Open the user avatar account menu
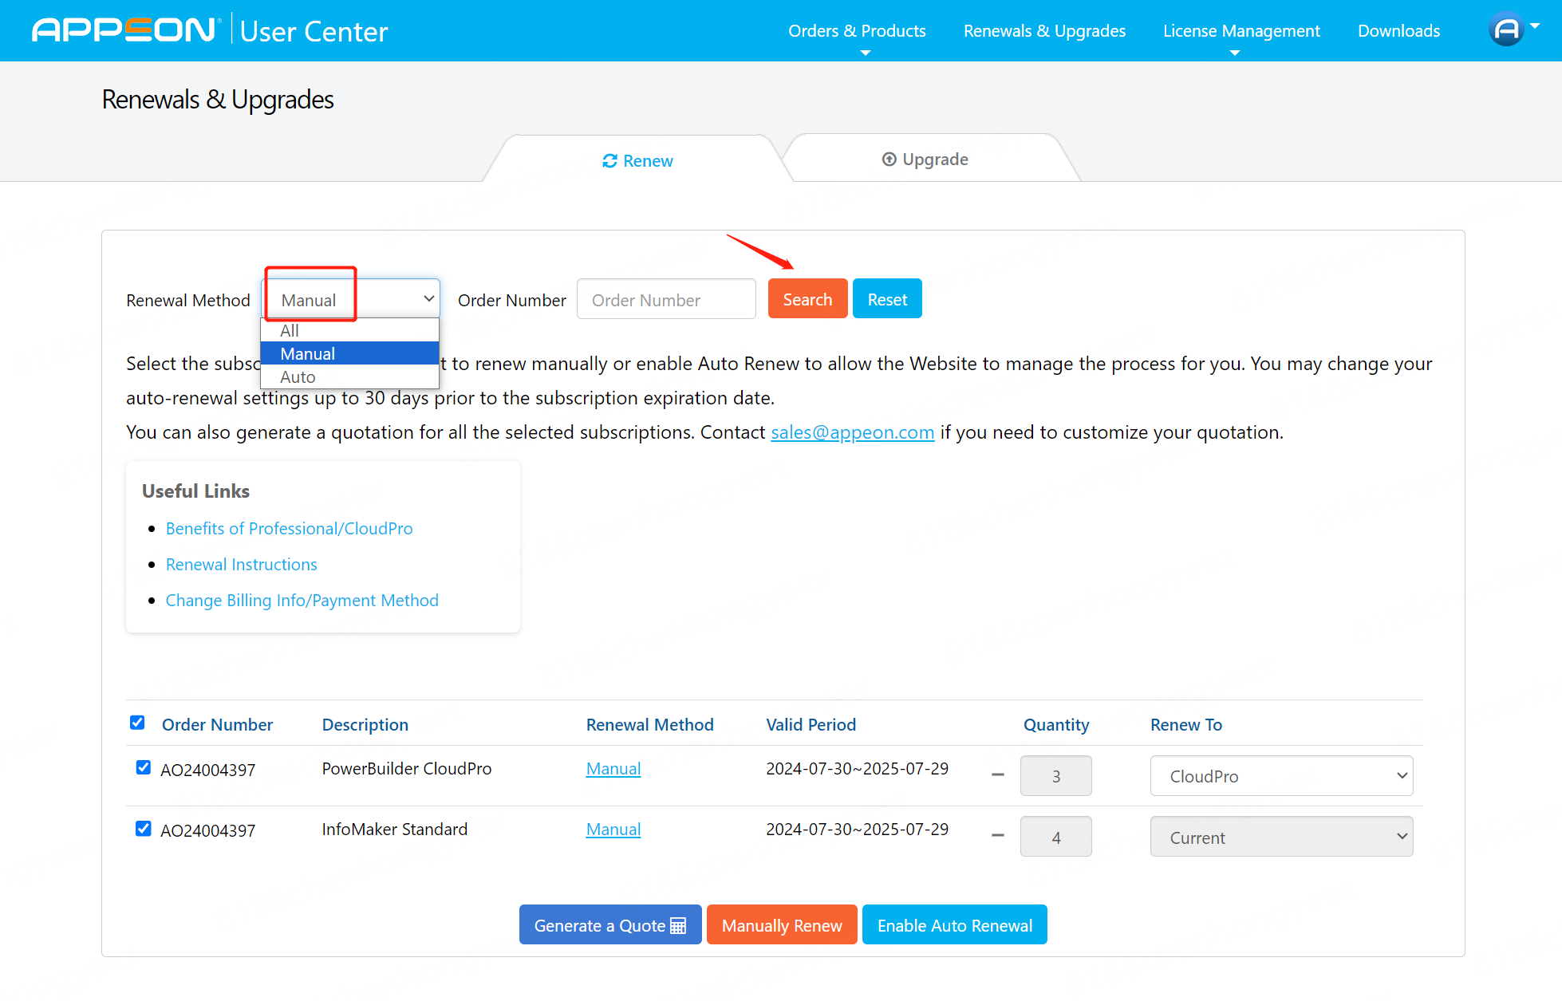This screenshot has width=1562, height=1001. (x=1513, y=30)
